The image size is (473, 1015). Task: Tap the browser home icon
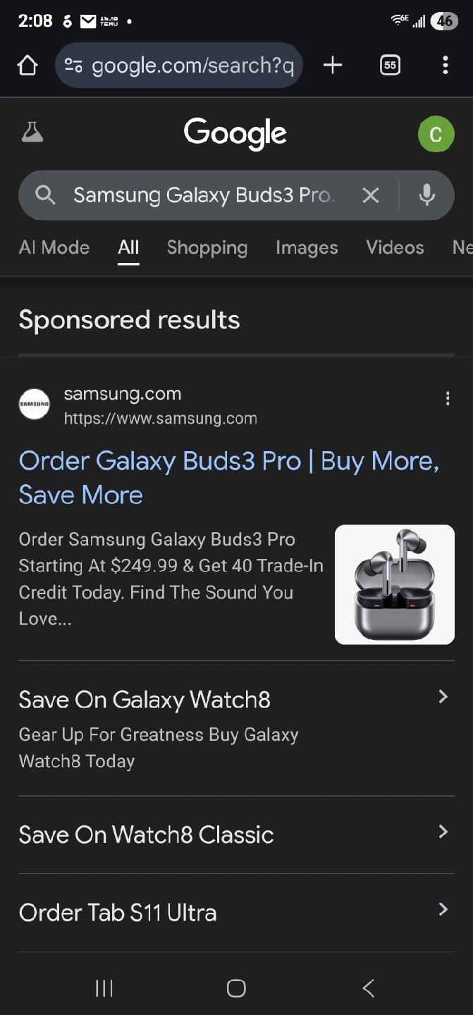click(x=27, y=66)
